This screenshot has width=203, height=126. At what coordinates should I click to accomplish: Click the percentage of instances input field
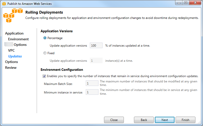click(x=96, y=46)
